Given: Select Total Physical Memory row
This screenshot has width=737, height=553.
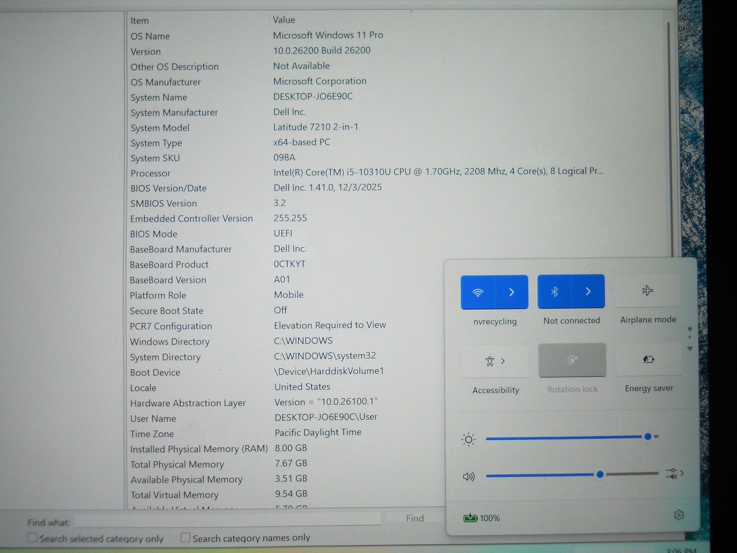Looking at the screenshot, I should (x=286, y=464).
